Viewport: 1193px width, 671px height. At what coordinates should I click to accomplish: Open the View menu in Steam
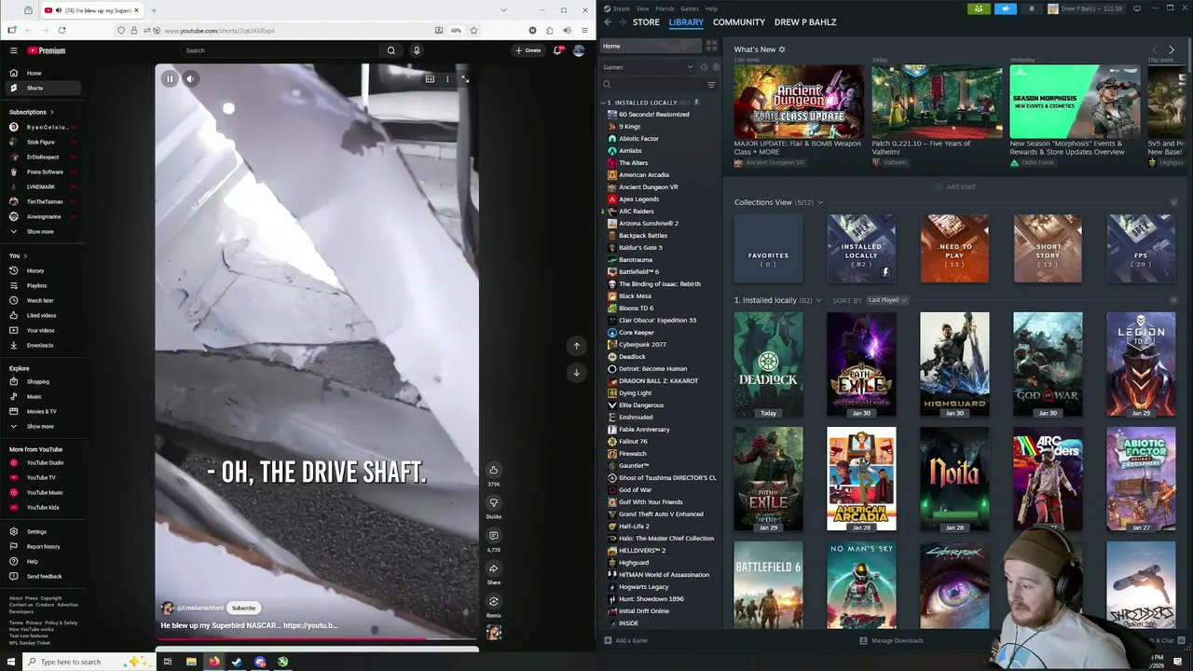[x=642, y=8]
